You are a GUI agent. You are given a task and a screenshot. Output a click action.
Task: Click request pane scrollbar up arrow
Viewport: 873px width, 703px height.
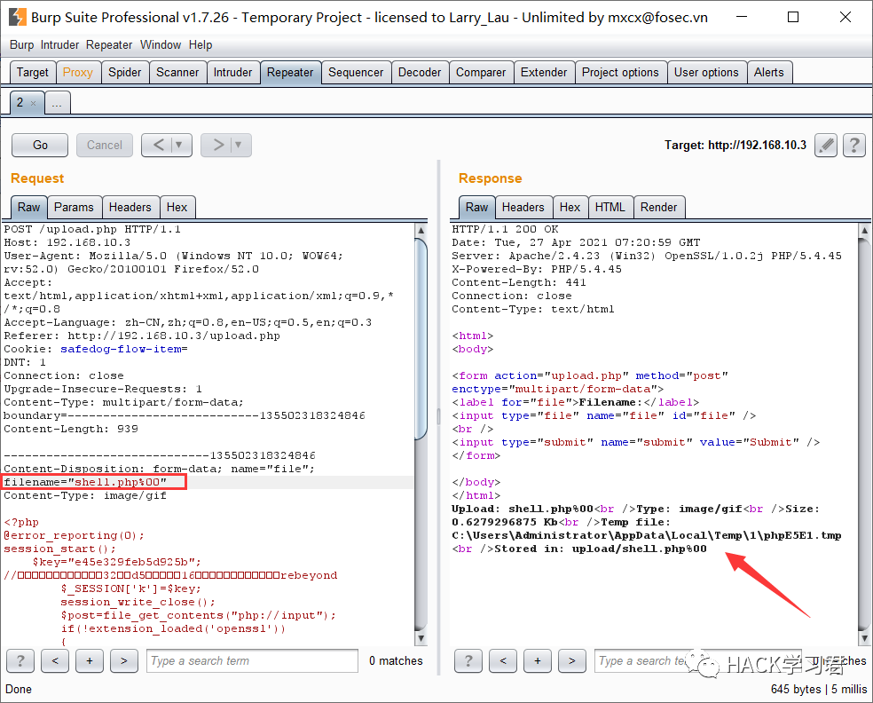pyautogui.click(x=421, y=230)
